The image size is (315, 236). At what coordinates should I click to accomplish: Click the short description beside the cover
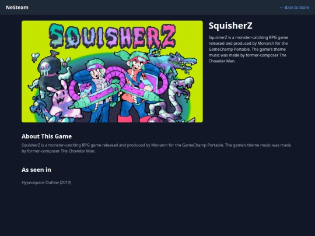249,49
